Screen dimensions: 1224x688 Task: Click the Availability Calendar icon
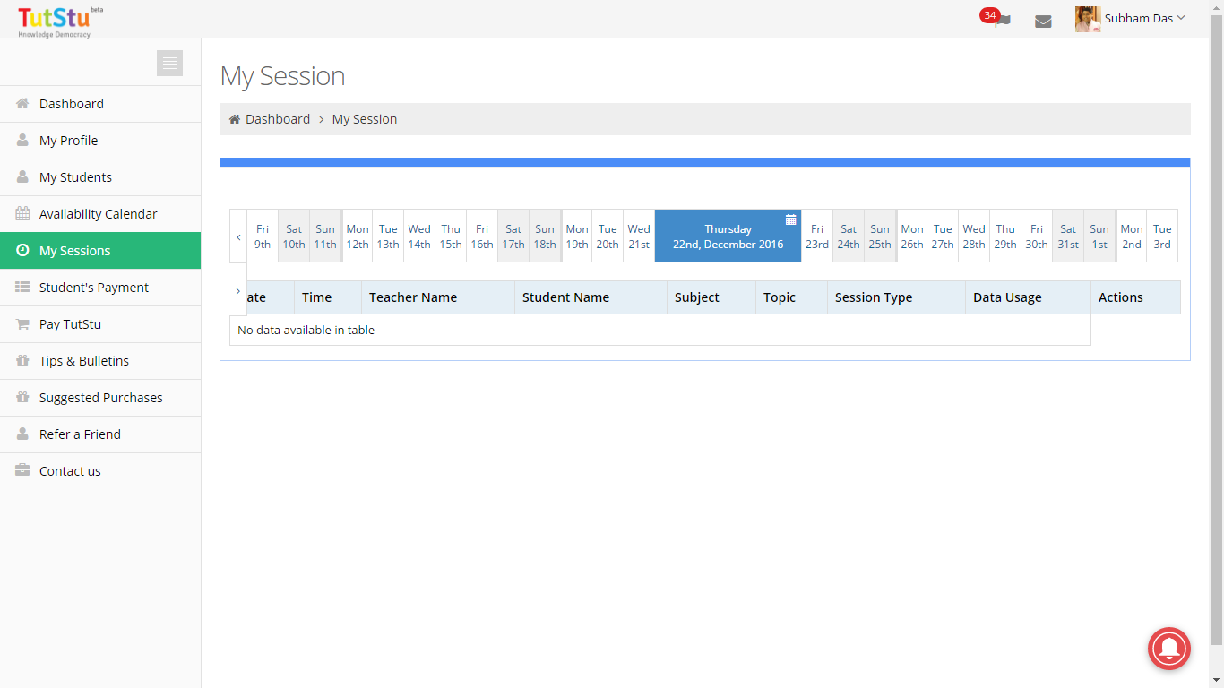click(22, 214)
